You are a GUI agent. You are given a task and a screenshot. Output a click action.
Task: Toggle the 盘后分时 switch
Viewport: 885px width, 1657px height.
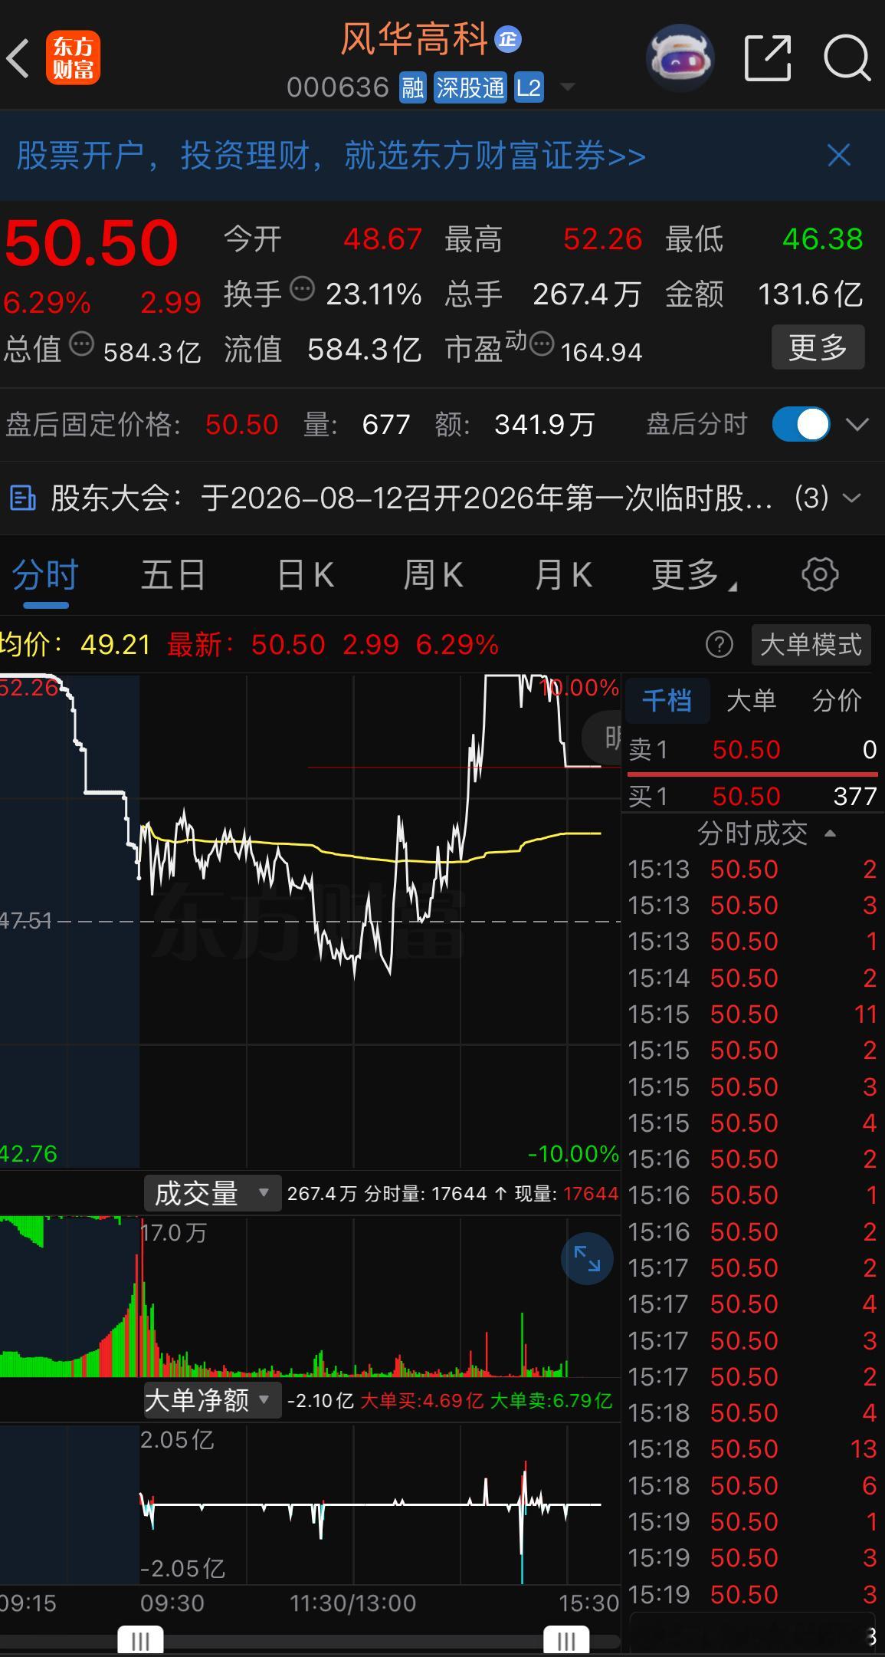point(801,424)
